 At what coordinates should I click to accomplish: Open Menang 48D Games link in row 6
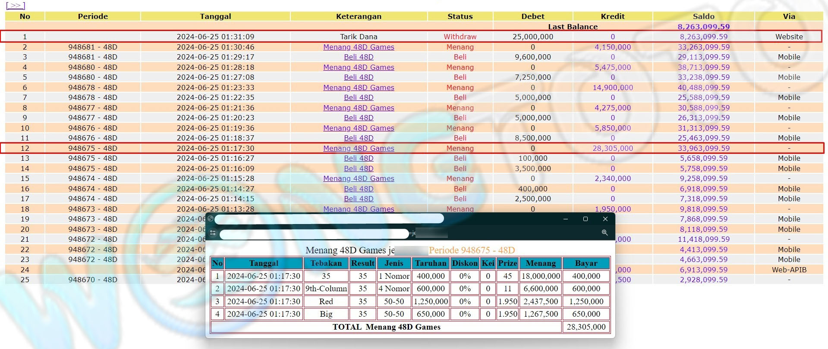tap(359, 87)
